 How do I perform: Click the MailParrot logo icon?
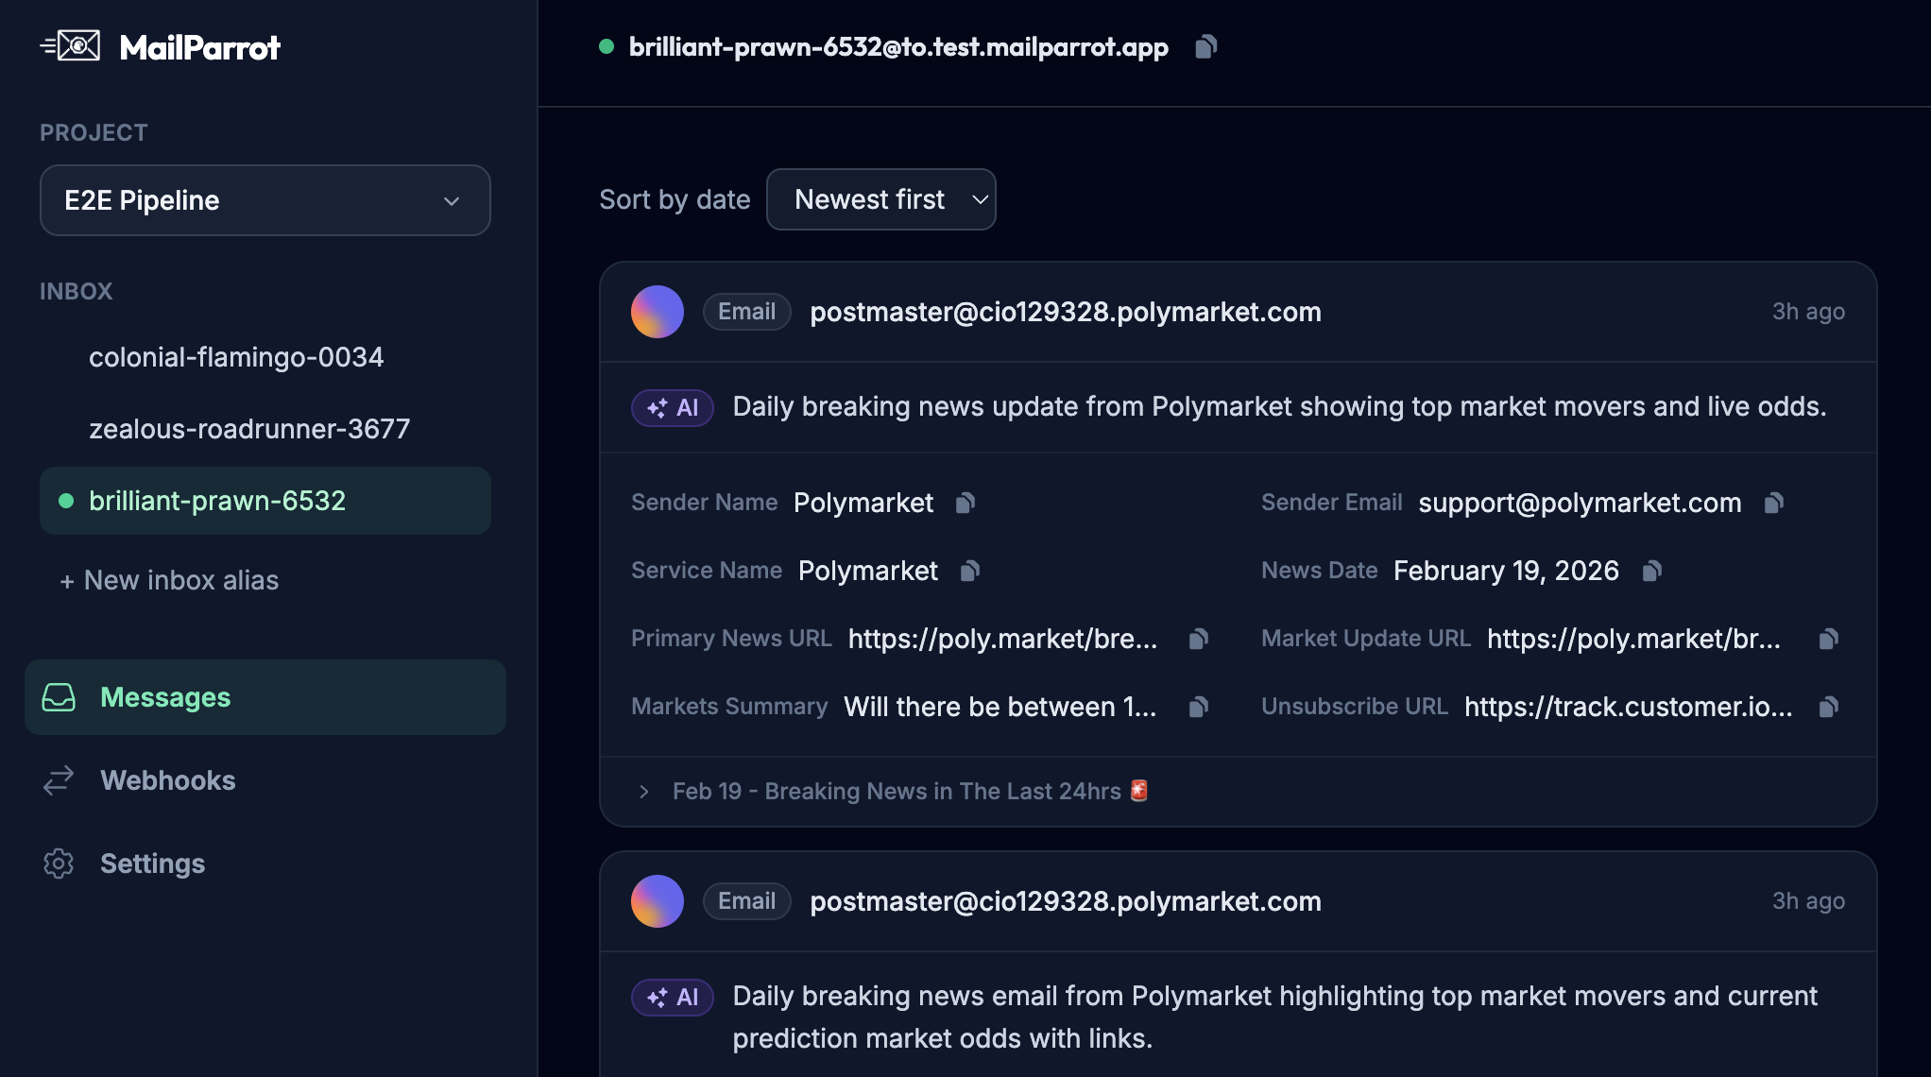[x=71, y=43]
